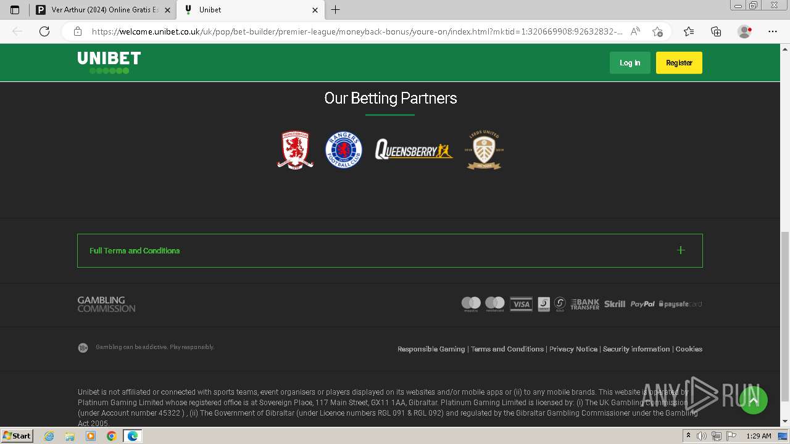Open Read aloud in address bar
Screen dimensions: 790x444
(636, 31)
